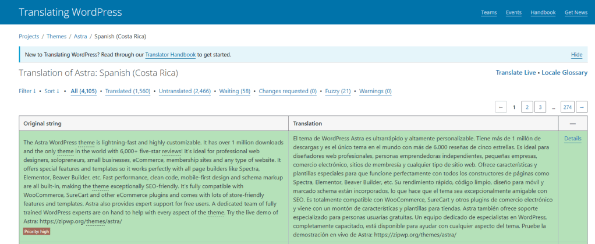Image resolution: width=595 pixels, height=244 pixels.
Task: Go to Projects breadcrumb
Action: pos(29,37)
